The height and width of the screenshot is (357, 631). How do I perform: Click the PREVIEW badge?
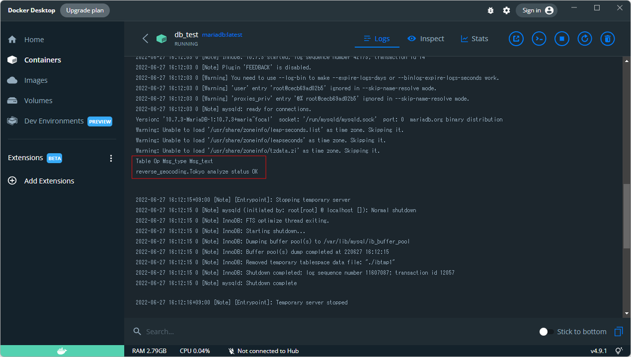(x=100, y=121)
